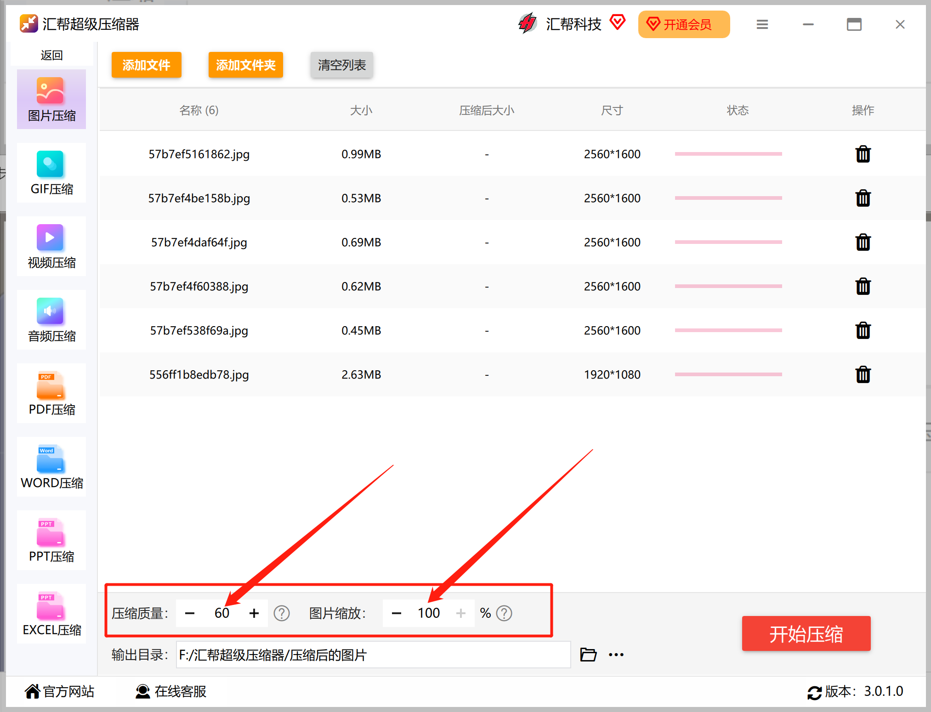Viewport: 931px width, 712px height.
Task: Click the 压缩后大小 column header
Action: (x=487, y=110)
